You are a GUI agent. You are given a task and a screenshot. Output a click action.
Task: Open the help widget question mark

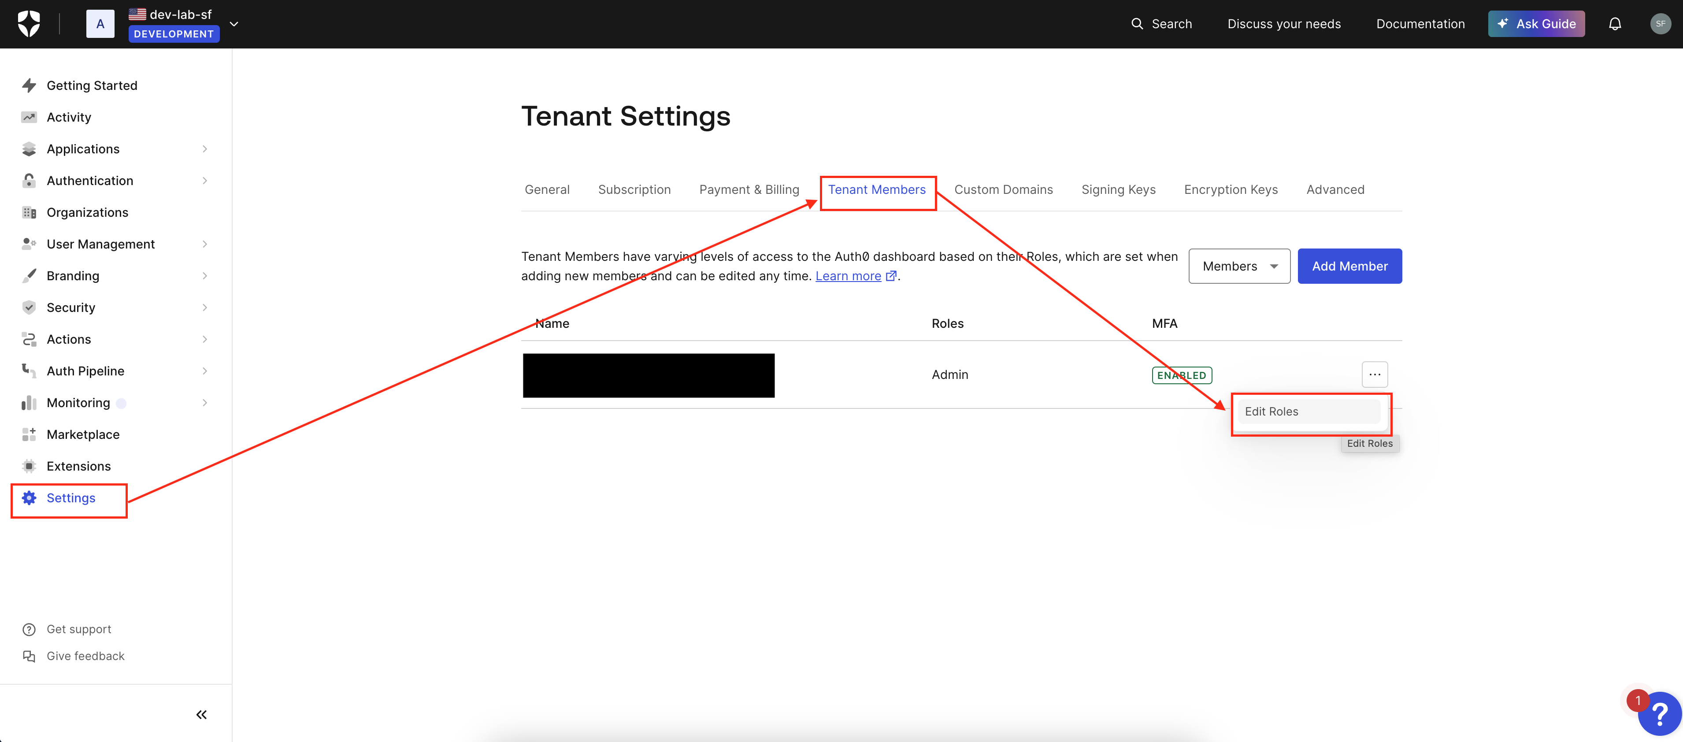(x=1660, y=713)
